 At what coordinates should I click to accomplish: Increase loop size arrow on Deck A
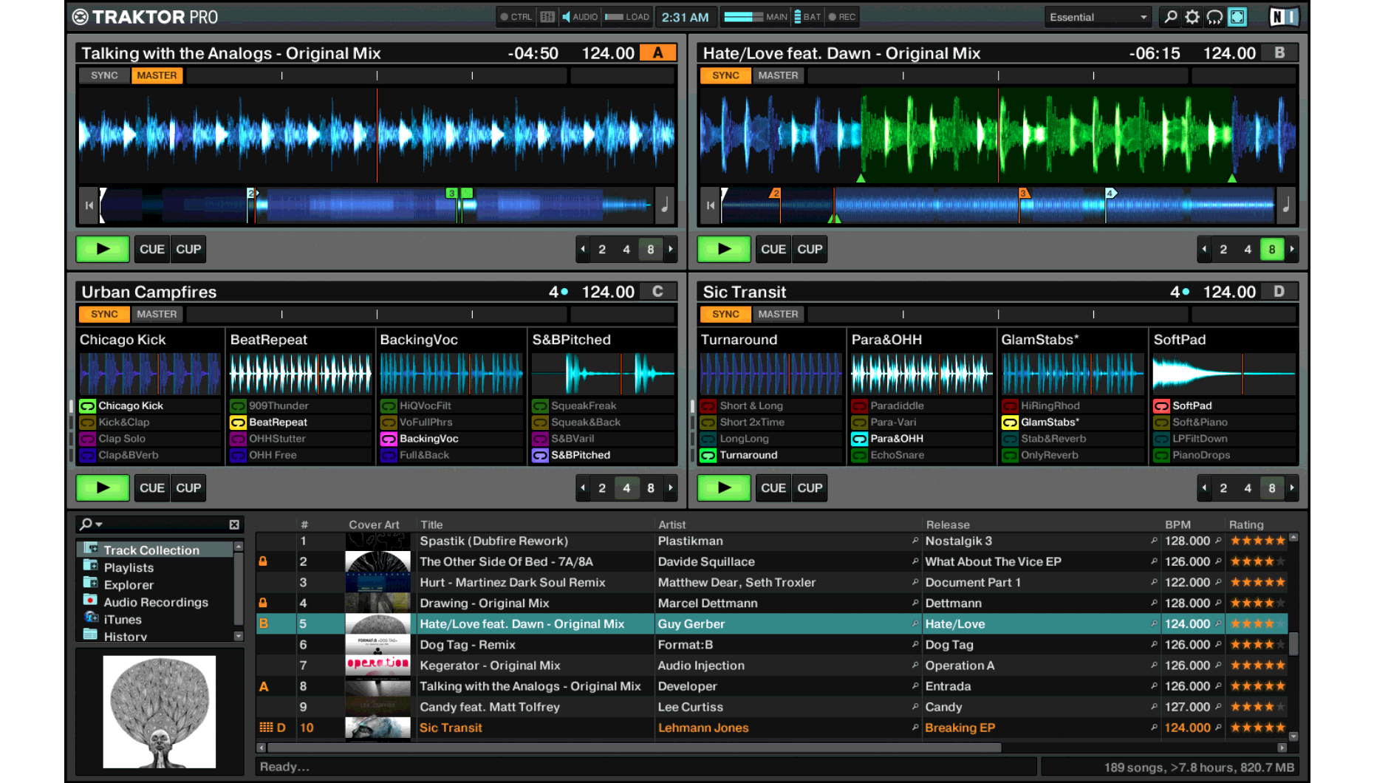click(x=671, y=250)
